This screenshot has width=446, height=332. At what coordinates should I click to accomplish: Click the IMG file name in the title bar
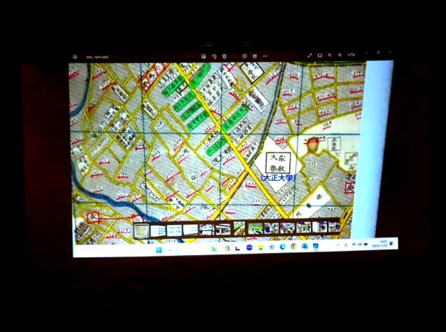click(x=97, y=57)
